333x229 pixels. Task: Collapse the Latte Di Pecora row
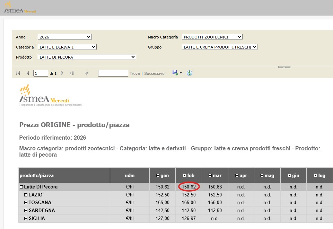[x=21, y=187]
